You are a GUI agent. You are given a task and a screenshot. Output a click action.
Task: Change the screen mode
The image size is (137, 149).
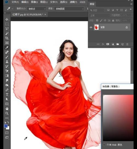7,138
